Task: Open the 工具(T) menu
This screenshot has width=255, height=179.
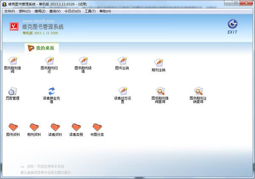Action: click(x=90, y=11)
